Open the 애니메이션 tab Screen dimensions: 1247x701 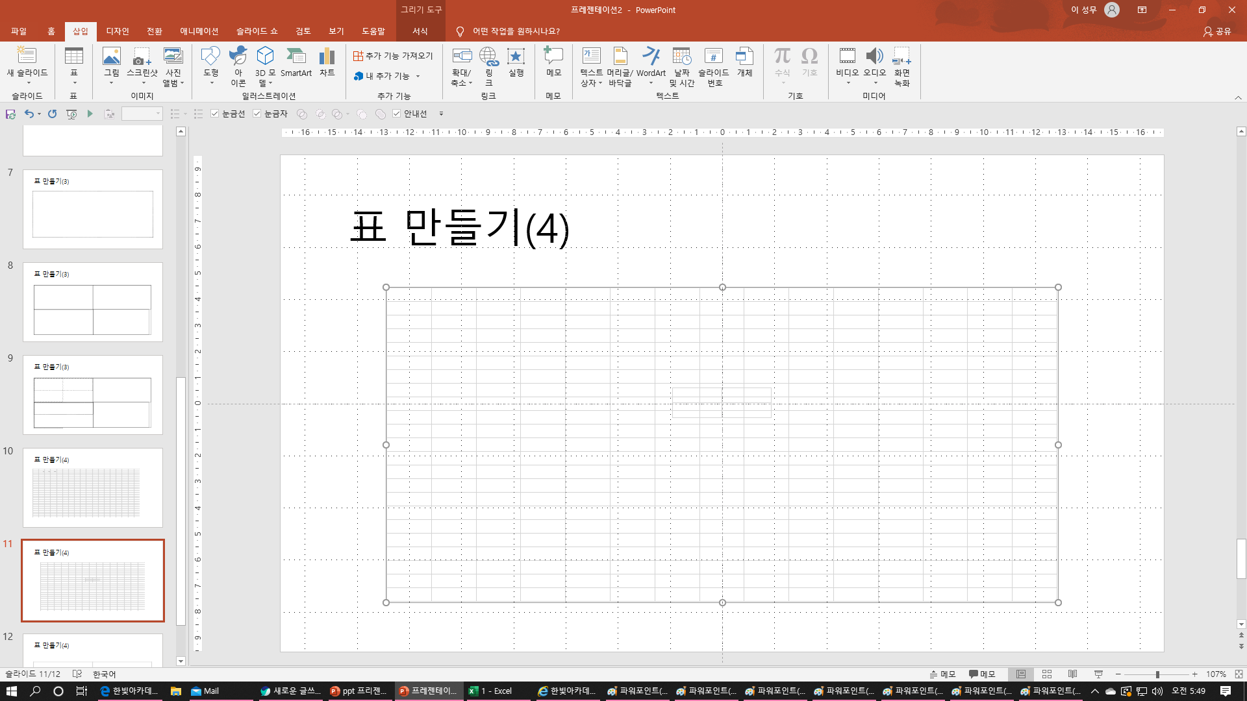(199, 31)
